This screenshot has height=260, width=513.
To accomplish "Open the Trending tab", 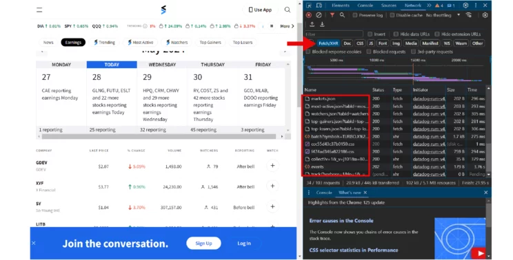I will pos(104,43).
